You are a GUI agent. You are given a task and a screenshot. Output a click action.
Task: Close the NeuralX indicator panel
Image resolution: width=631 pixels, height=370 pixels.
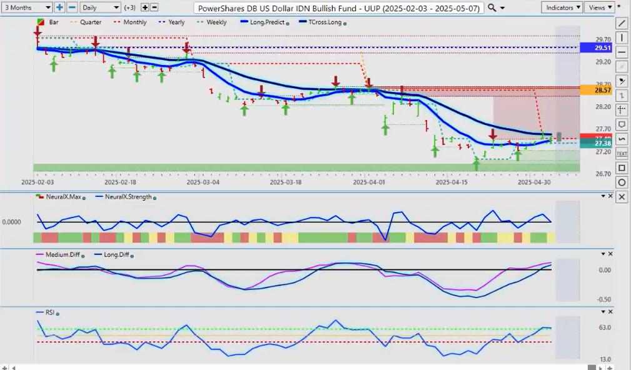(x=610, y=196)
